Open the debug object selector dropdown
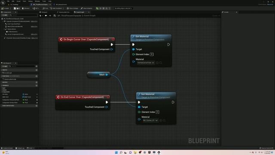Image resolution: width=275 pixels, height=155 pixels. coord(123,8)
